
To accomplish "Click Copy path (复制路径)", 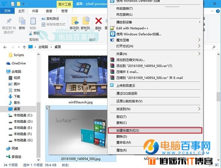I will coord(50,19).
